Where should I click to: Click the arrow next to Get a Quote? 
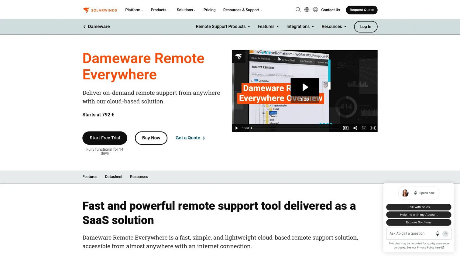(x=204, y=138)
